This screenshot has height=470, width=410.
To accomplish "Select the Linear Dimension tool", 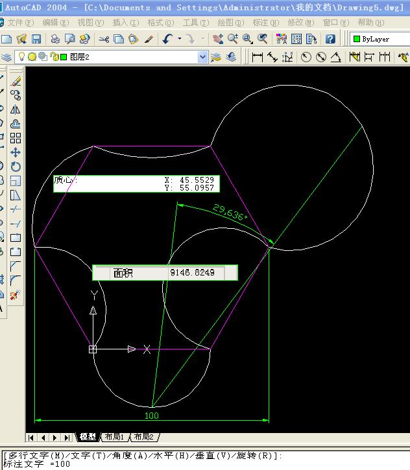I will coord(257,57).
